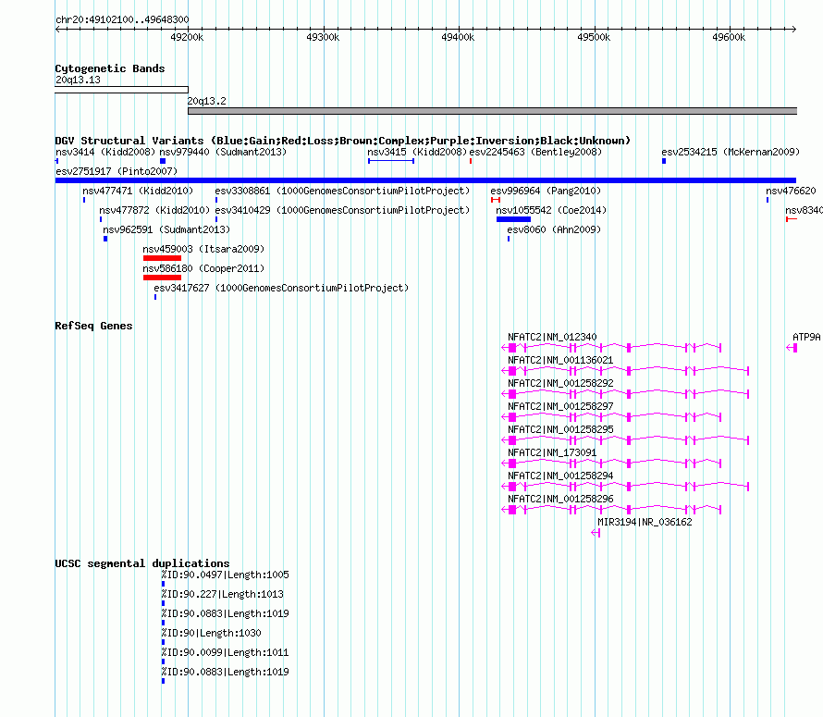Open variant nsv477471 (Kidd2010)
The image size is (823, 717).
click(x=138, y=191)
